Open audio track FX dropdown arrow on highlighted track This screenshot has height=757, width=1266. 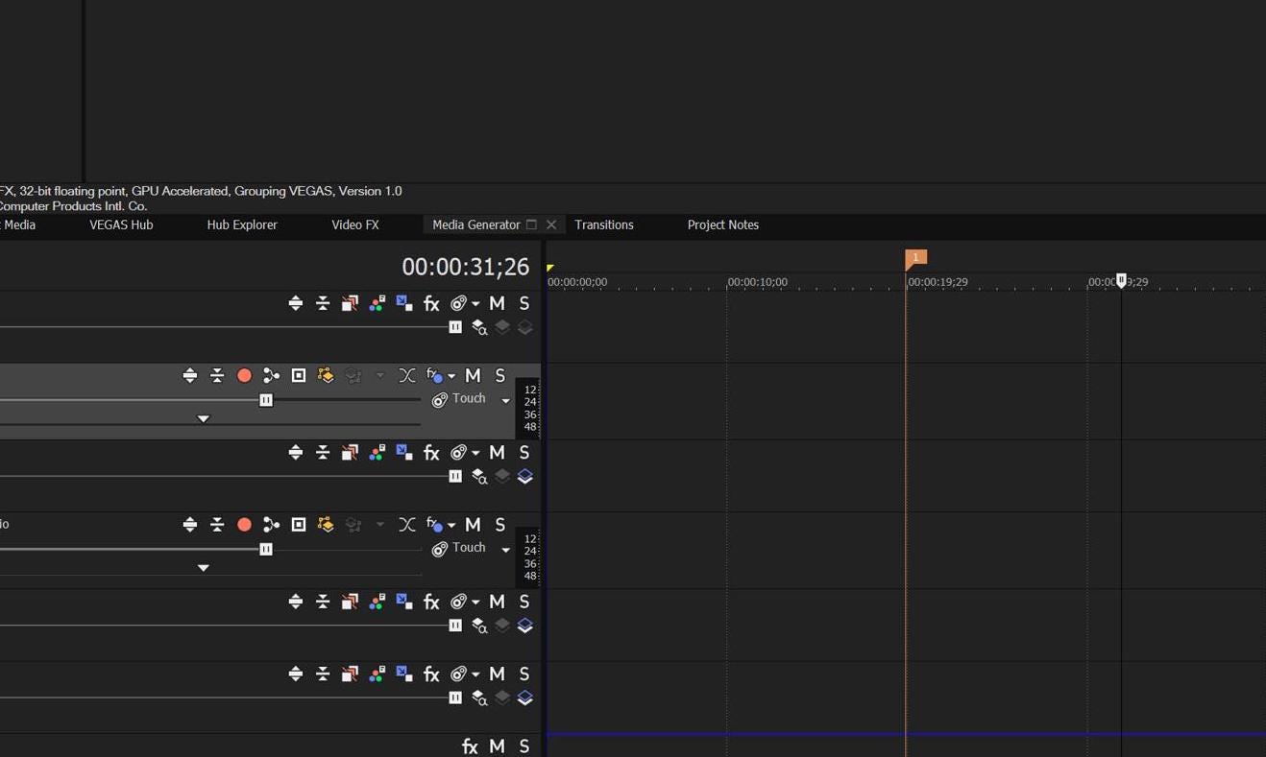click(x=451, y=376)
